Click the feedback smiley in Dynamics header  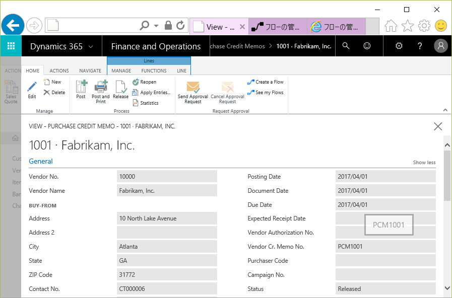[x=367, y=46]
